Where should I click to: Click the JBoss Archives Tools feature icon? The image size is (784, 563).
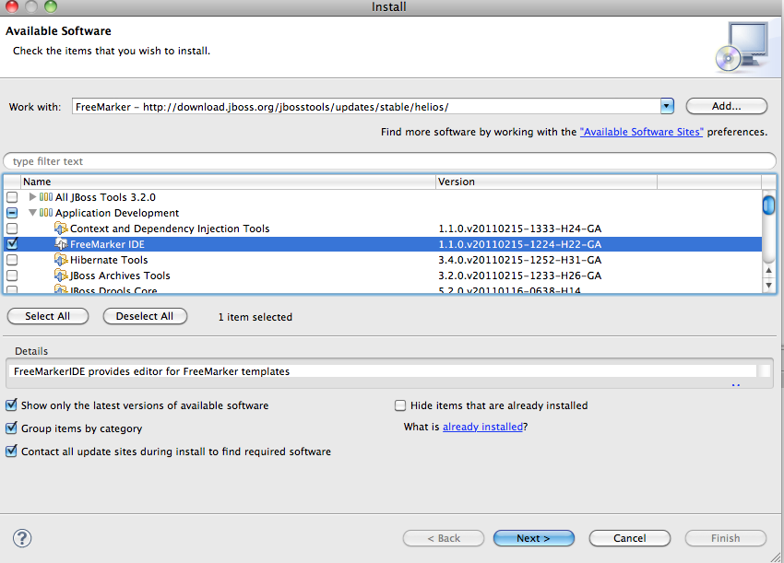61,276
